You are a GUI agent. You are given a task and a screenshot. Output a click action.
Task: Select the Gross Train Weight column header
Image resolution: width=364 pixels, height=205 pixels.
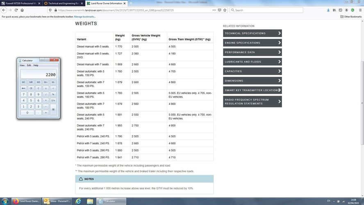pyautogui.click(x=189, y=39)
